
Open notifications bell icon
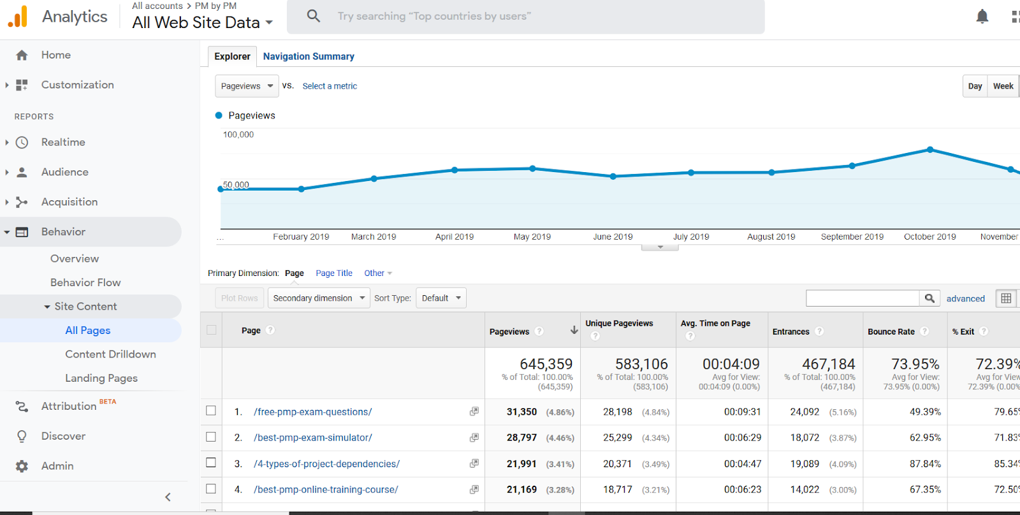tap(982, 17)
